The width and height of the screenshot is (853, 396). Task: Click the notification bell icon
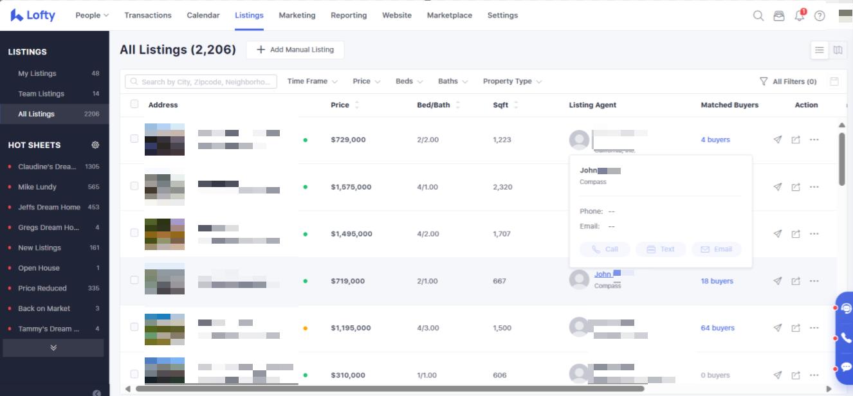[x=800, y=16]
